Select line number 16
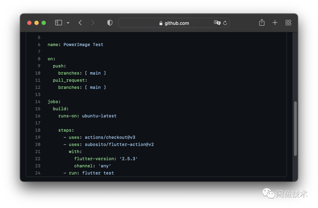 [x=38, y=116]
